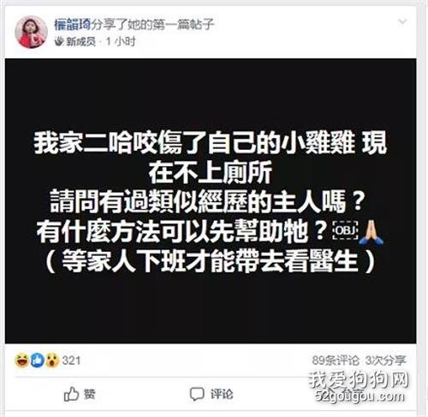This screenshot has width=428, height=417.
Task: View the 321 reactions count
Action: [x=71, y=360]
